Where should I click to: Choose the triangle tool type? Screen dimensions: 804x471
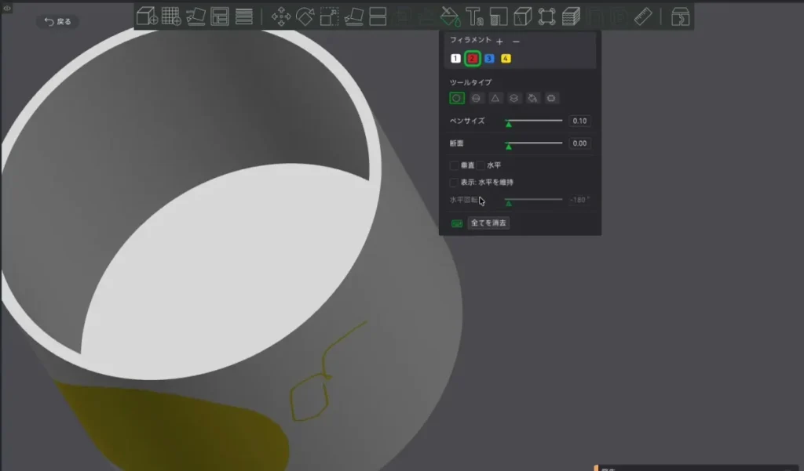(495, 98)
